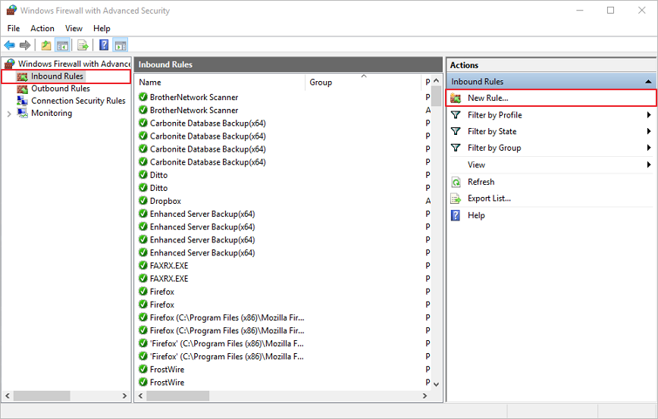The width and height of the screenshot is (658, 419).
Task: Click the blue Help toolbar icon
Action: [104, 45]
